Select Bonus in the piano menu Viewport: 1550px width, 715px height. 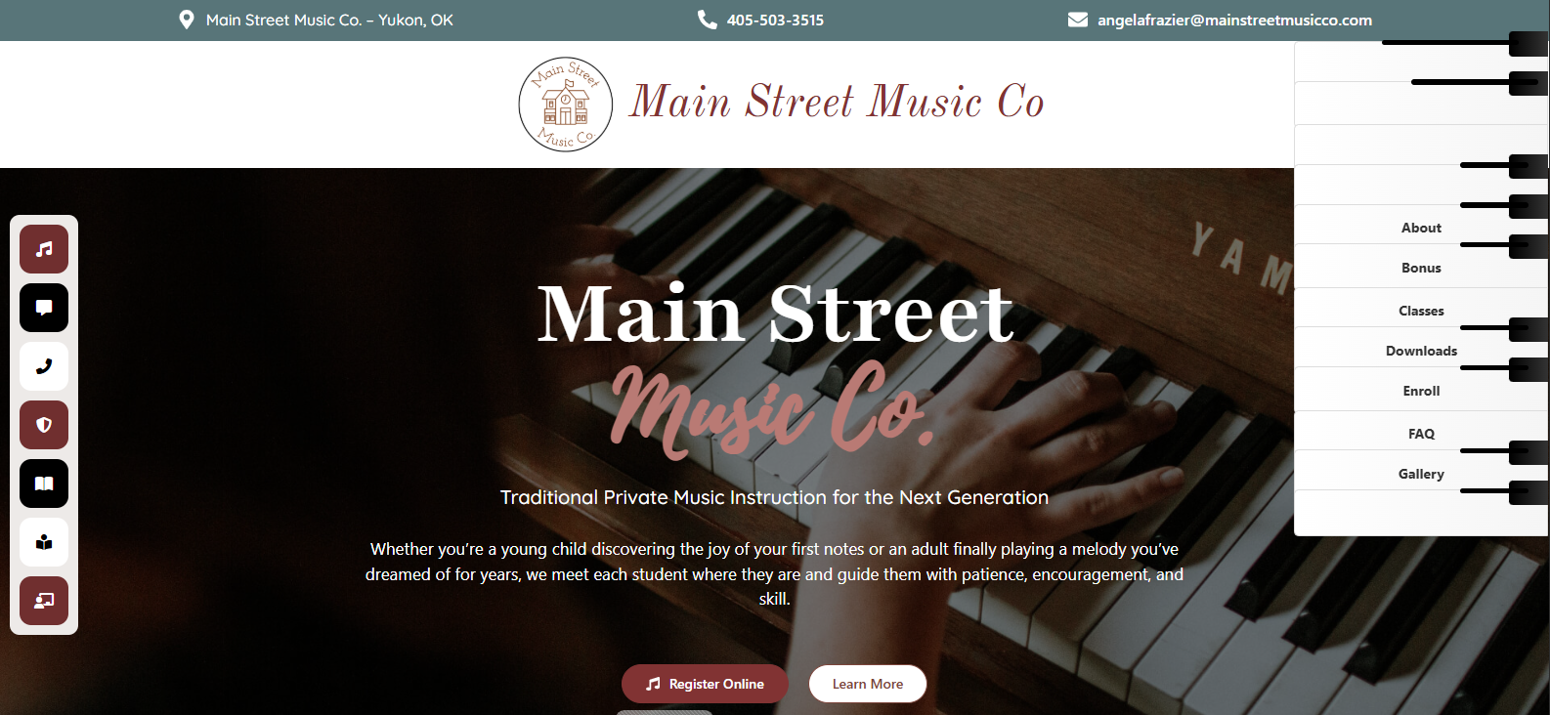[x=1421, y=267]
